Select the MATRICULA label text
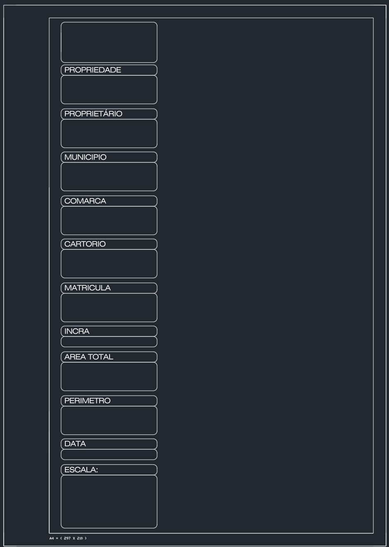The width and height of the screenshot is (389, 547). 88,288
